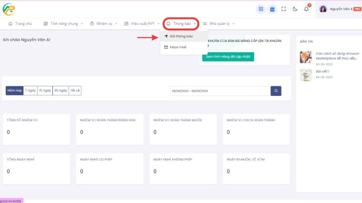This screenshot has height=203, width=362.
Task: Toggle fullscreen mode icon
Action: (x=284, y=9)
